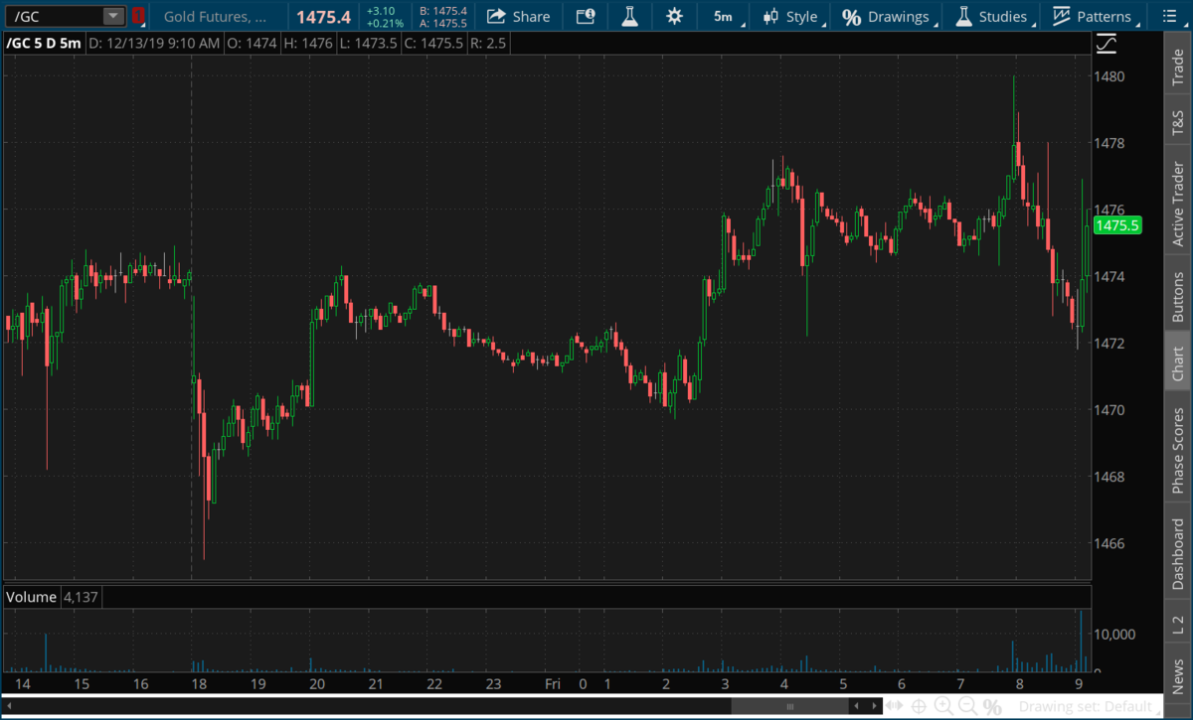The width and height of the screenshot is (1193, 720).
Task: Click the +0.21% change value
Action: point(385,23)
